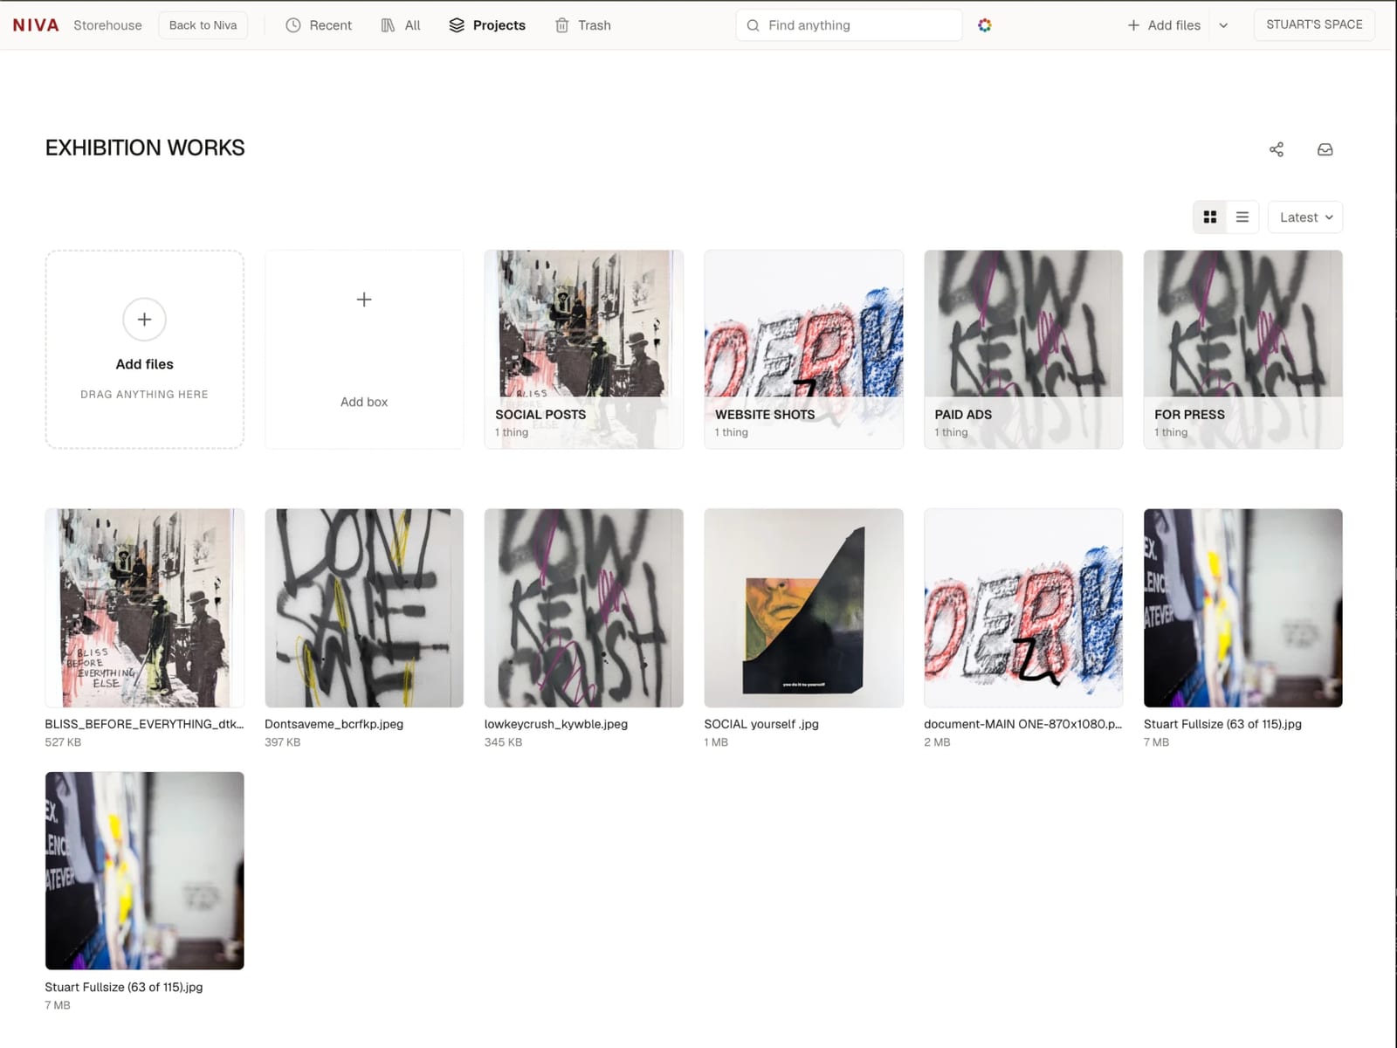The width and height of the screenshot is (1397, 1048).
Task: Click the inbox tray icon
Action: 1325,149
